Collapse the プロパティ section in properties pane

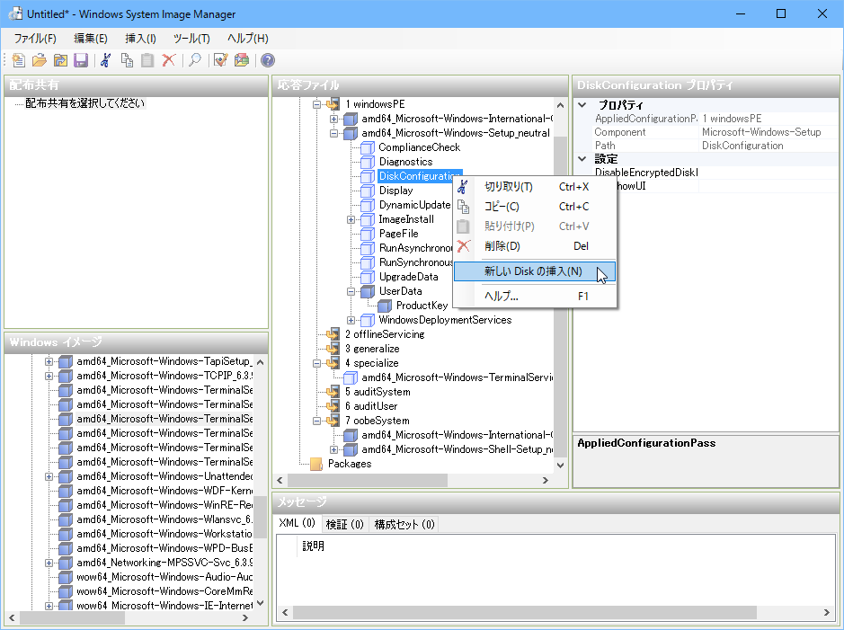pyautogui.click(x=582, y=105)
